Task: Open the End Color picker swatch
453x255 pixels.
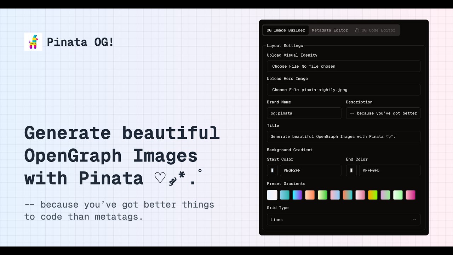Action: 351,170
